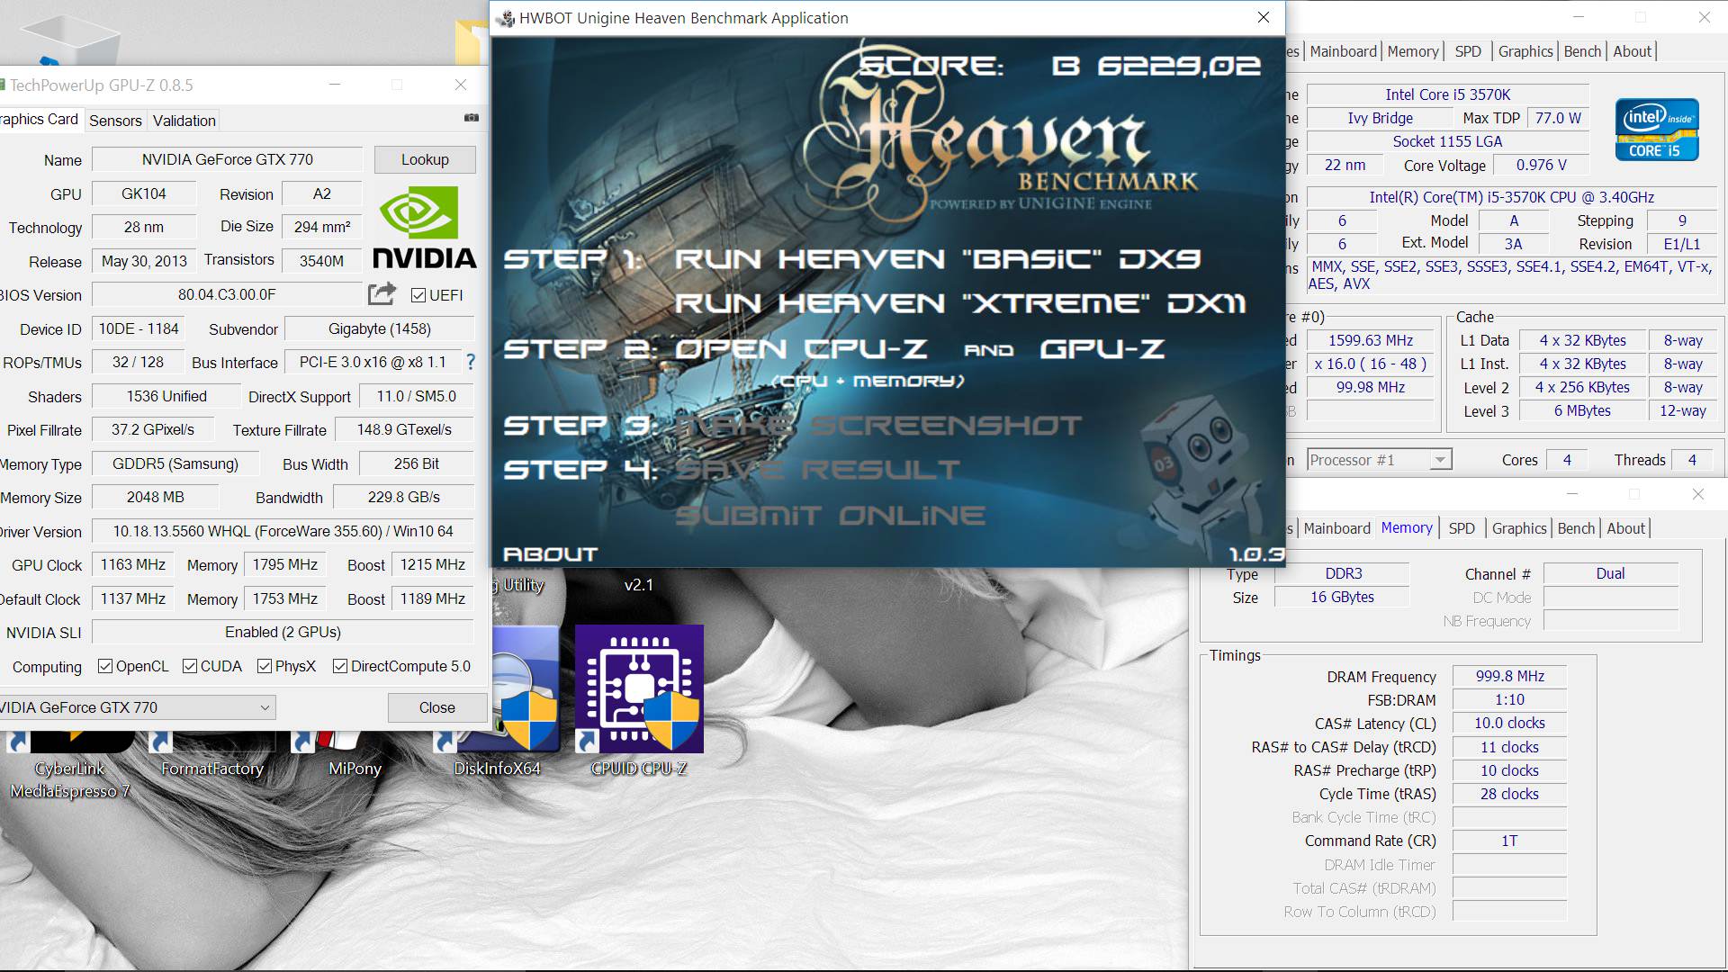Click the GPU name field GeForce GTX 770

pos(228,159)
